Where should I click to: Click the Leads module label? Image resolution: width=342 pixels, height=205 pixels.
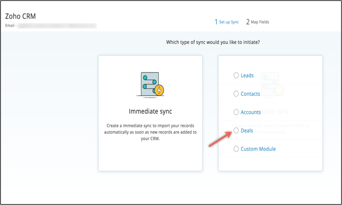pyautogui.click(x=247, y=76)
